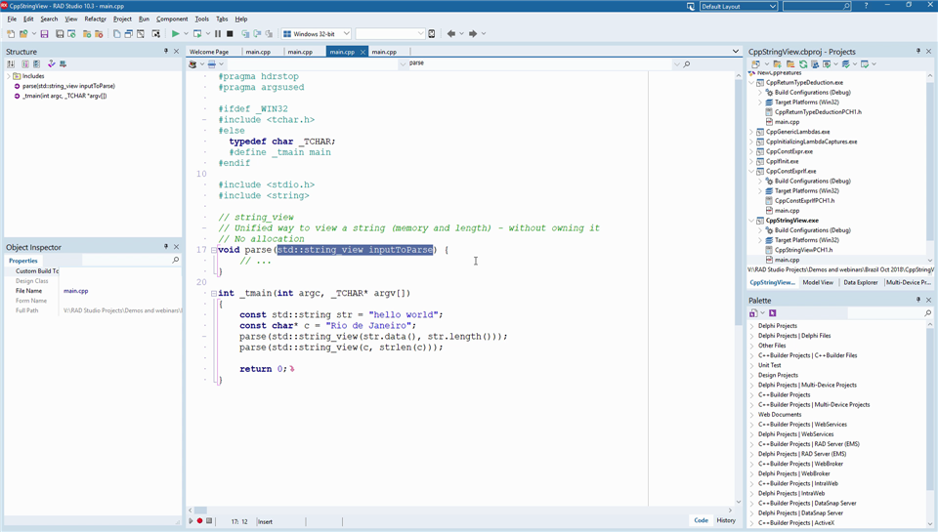
Task: Collapse the parse function fold marker
Action: point(214,250)
